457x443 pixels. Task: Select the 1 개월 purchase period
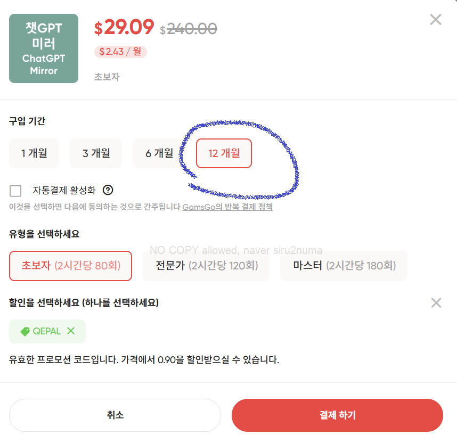[x=34, y=153]
